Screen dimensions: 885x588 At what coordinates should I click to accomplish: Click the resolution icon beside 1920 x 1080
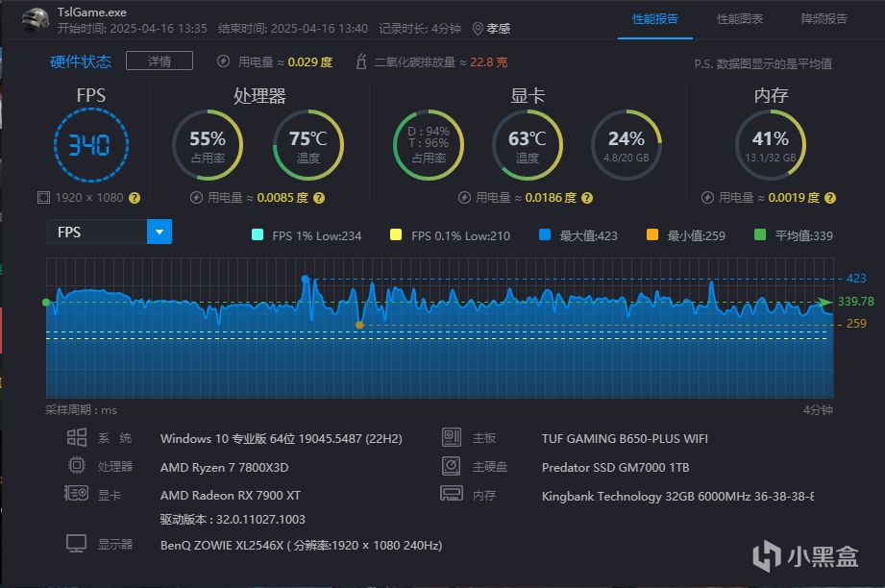tap(43, 198)
